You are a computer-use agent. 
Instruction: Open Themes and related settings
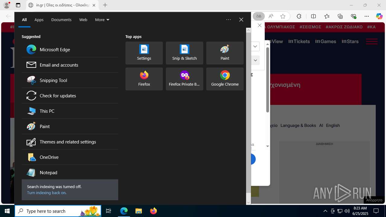[x=70, y=142]
